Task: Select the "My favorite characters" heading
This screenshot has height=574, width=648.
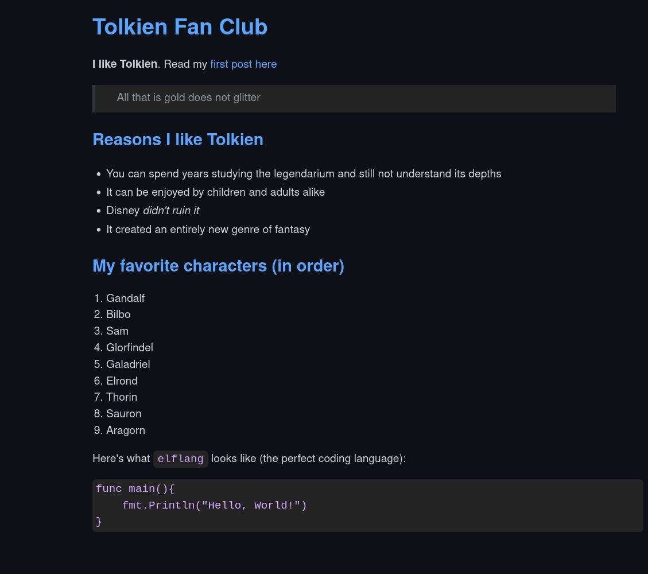Action: click(x=218, y=266)
